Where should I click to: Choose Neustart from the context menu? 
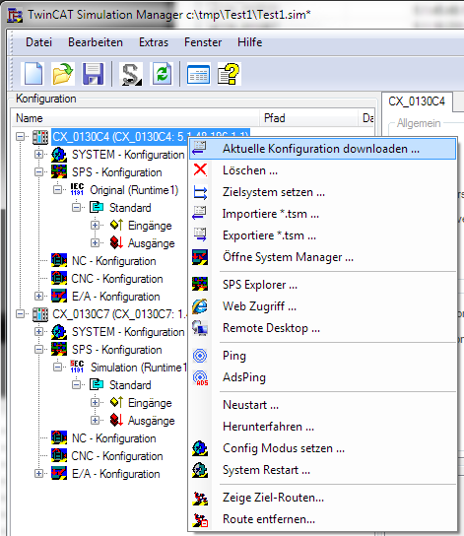322,405
